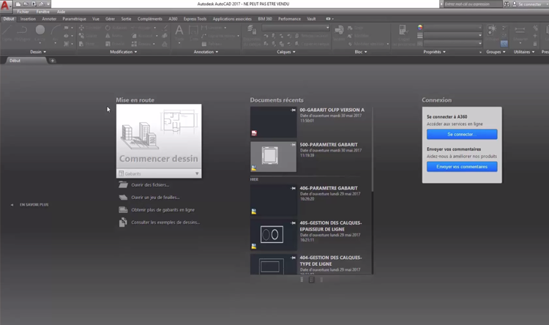Open the EN SAVOIR PLUS page

click(x=34, y=205)
